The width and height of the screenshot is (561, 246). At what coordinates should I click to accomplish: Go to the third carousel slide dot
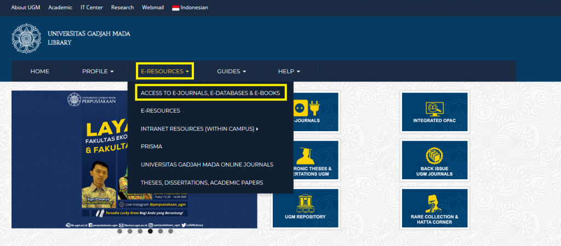coord(140,231)
